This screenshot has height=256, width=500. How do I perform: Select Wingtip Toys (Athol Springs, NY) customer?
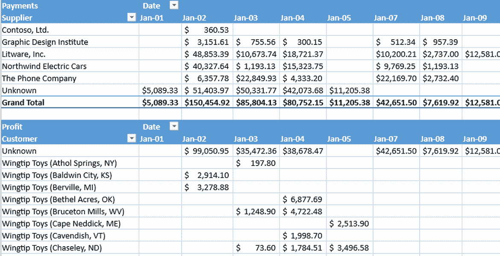click(x=59, y=163)
